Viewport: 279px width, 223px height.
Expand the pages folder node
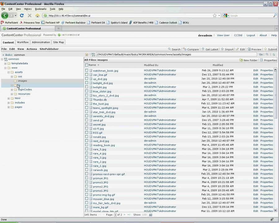(x=9, y=107)
